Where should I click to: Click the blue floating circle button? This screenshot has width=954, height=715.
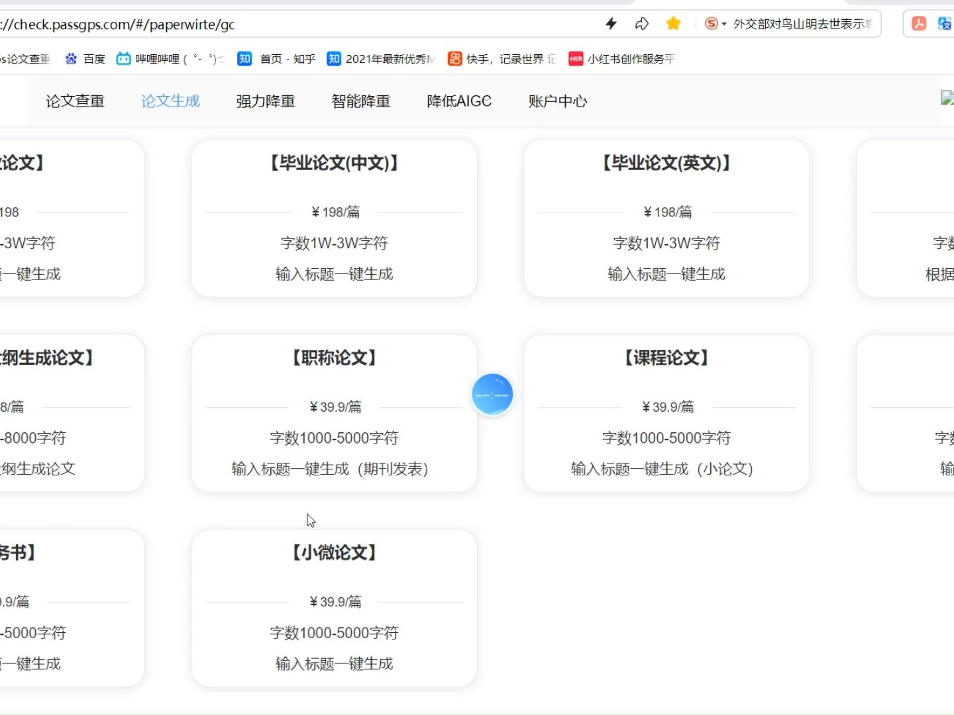(492, 395)
